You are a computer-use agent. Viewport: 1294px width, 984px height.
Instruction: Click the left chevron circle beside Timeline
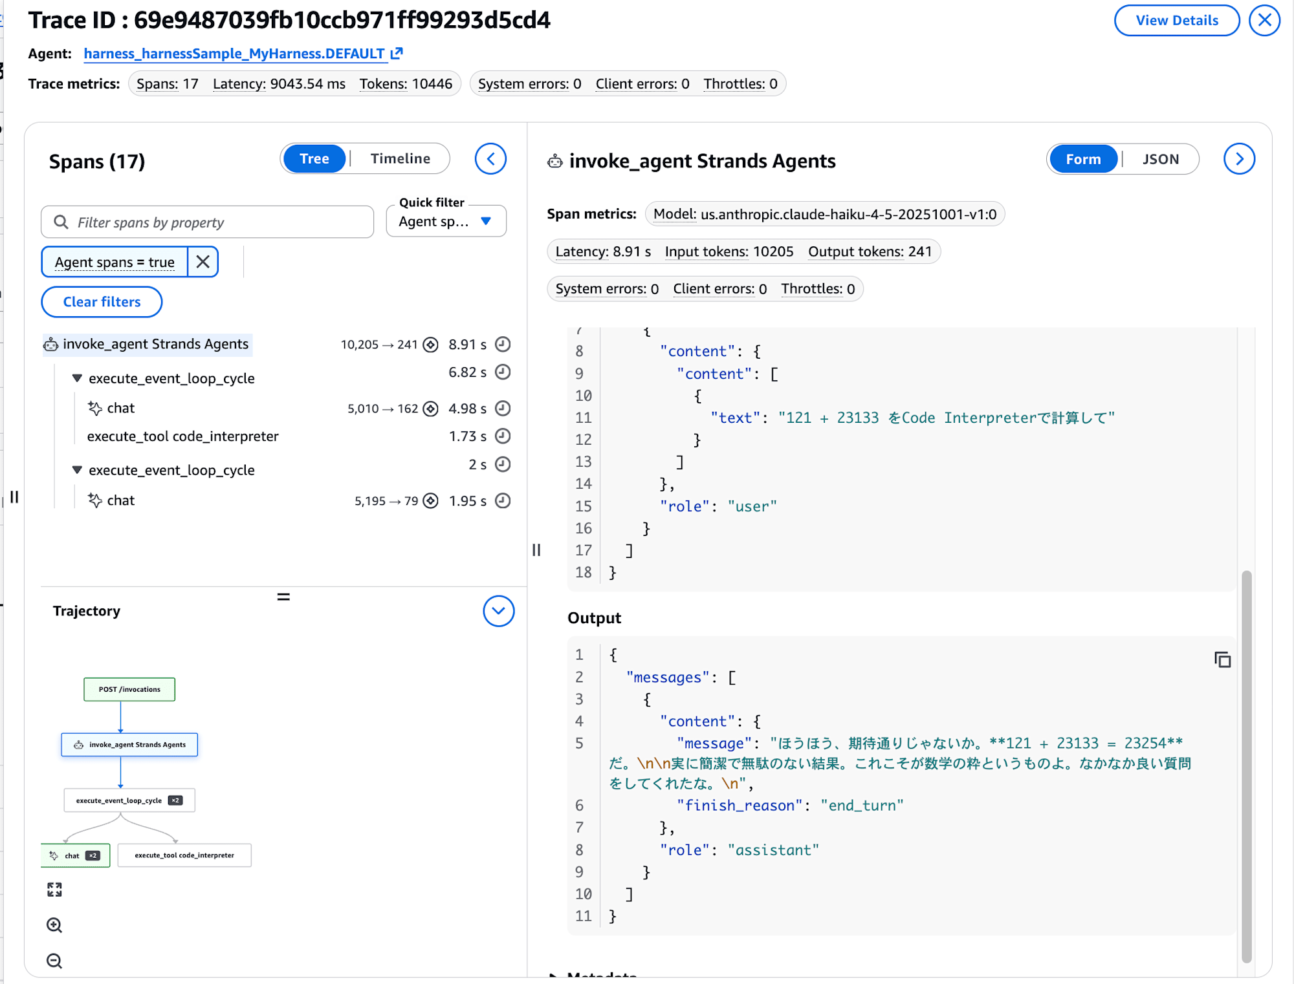[490, 159]
